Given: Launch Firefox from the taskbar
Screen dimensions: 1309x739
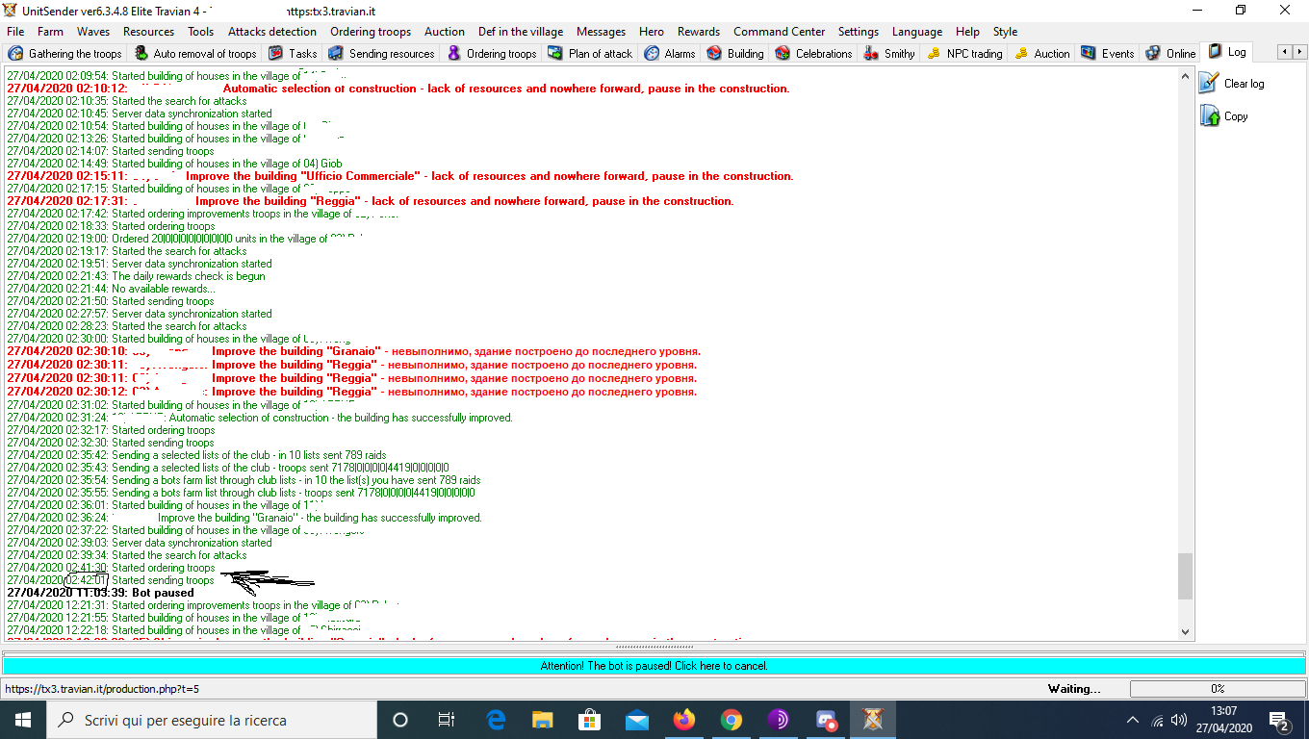Looking at the screenshot, I should click(684, 720).
